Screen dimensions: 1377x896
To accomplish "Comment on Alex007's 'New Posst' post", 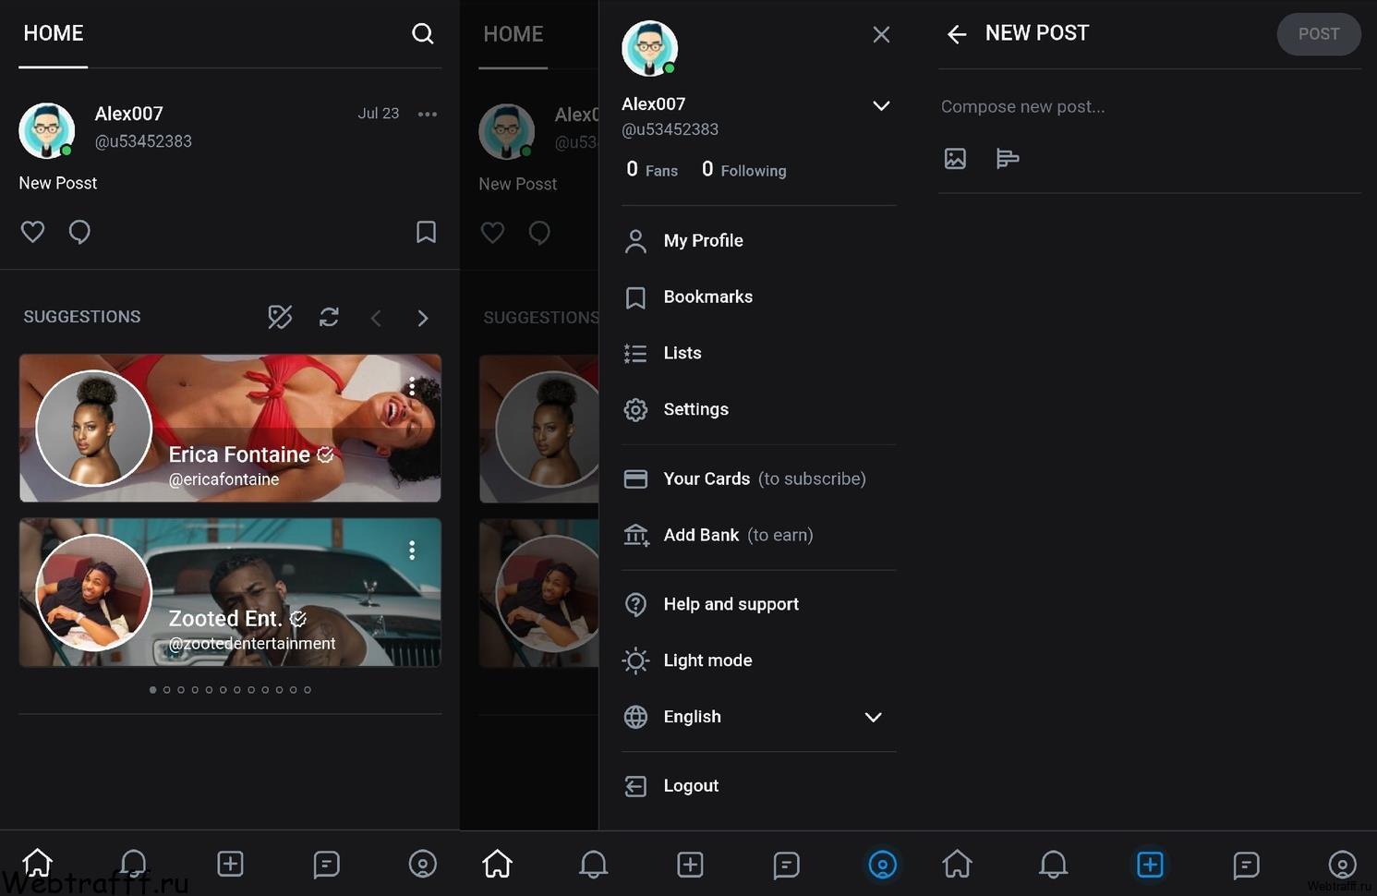I will click(x=79, y=232).
